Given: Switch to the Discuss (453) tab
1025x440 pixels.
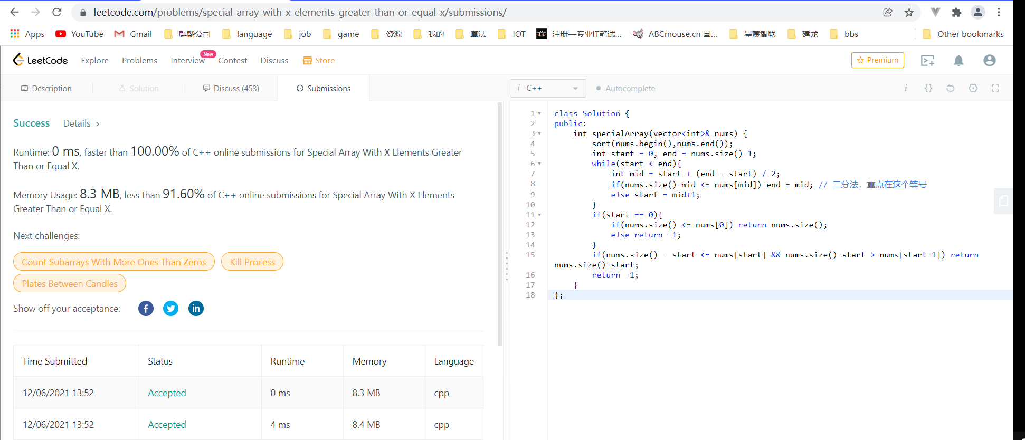Looking at the screenshot, I should 231,88.
